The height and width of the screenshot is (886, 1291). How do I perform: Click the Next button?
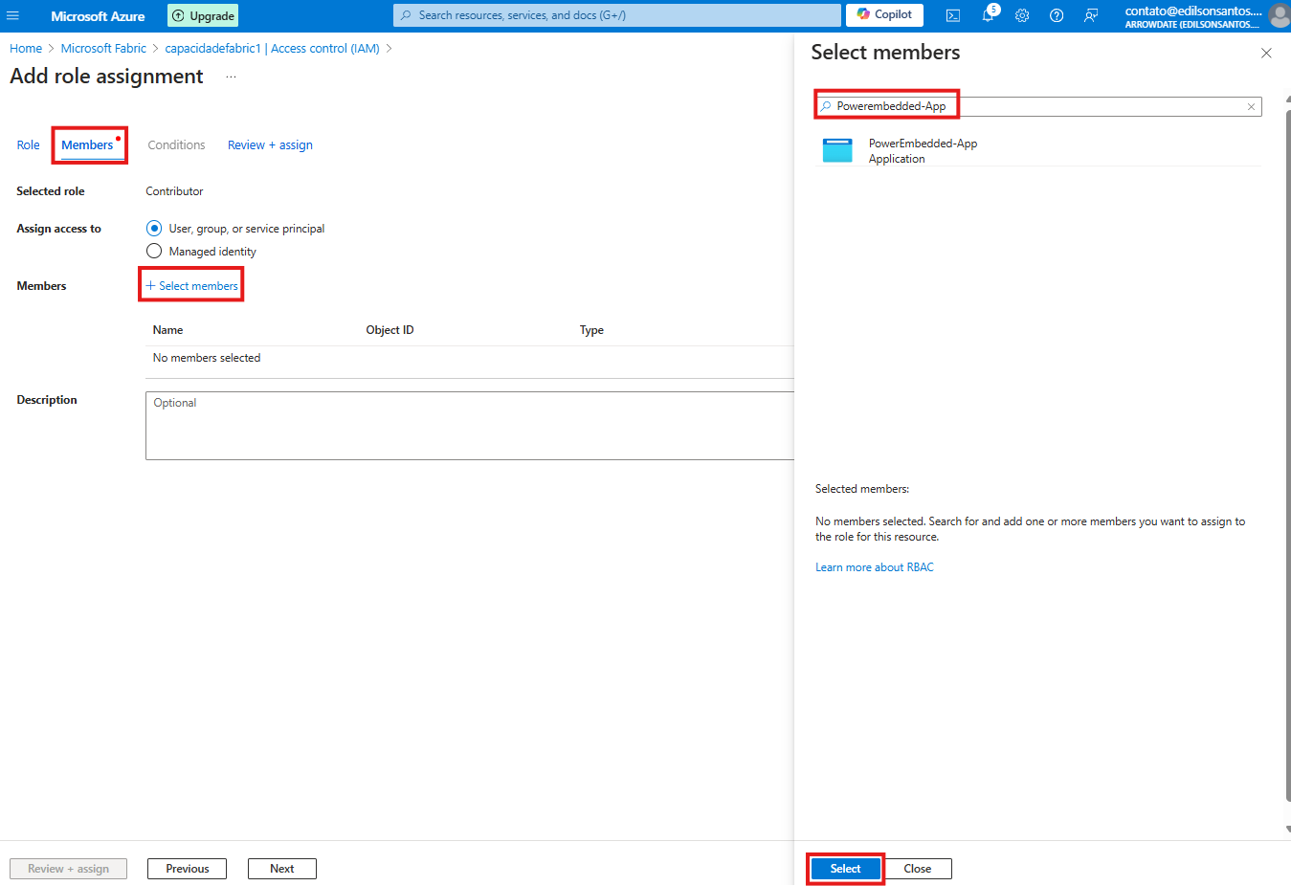[281, 869]
